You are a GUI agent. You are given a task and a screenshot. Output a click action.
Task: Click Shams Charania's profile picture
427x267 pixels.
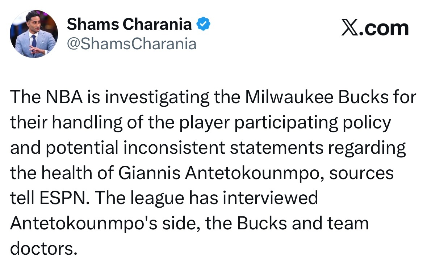34,34
